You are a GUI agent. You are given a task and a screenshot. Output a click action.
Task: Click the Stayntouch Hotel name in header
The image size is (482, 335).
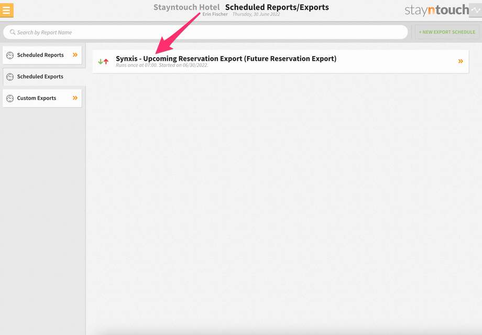click(187, 7)
